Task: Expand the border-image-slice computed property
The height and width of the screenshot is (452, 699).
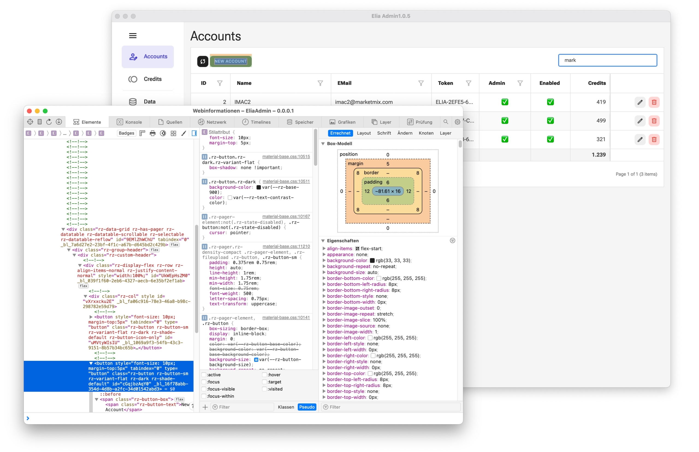Action: pos(324,320)
